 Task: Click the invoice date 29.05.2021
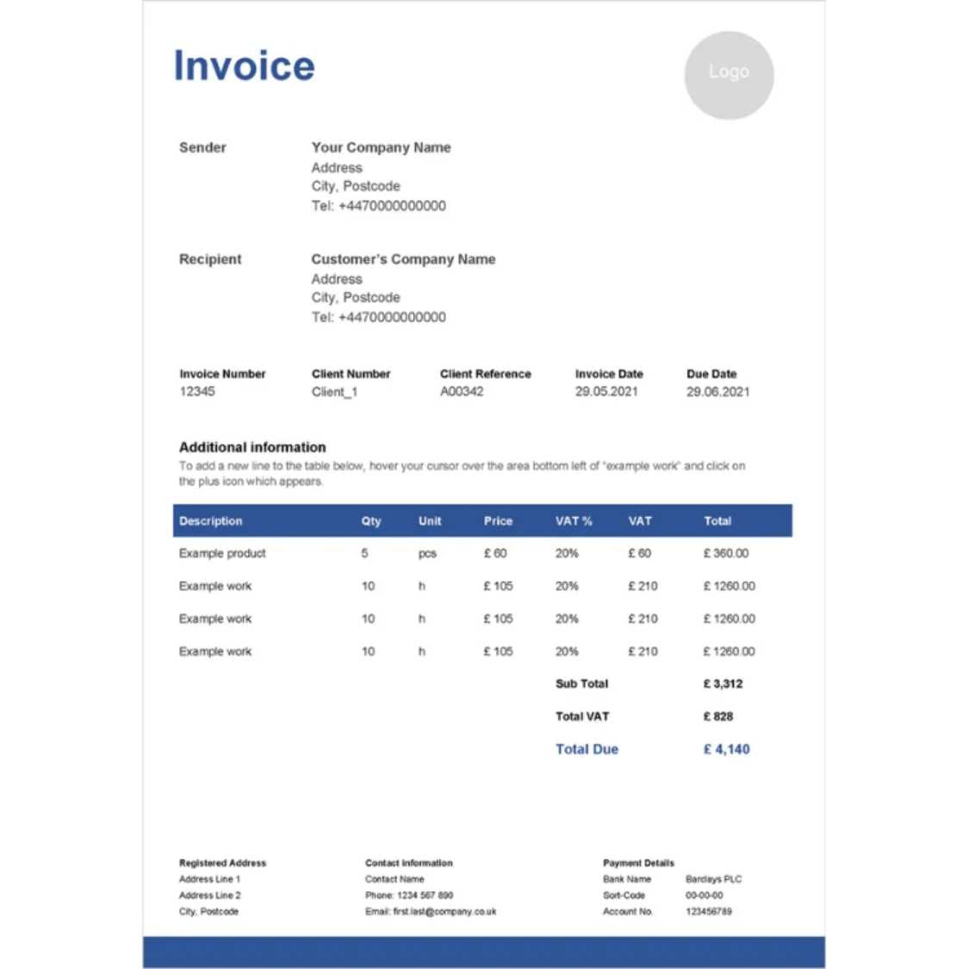(x=606, y=392)
